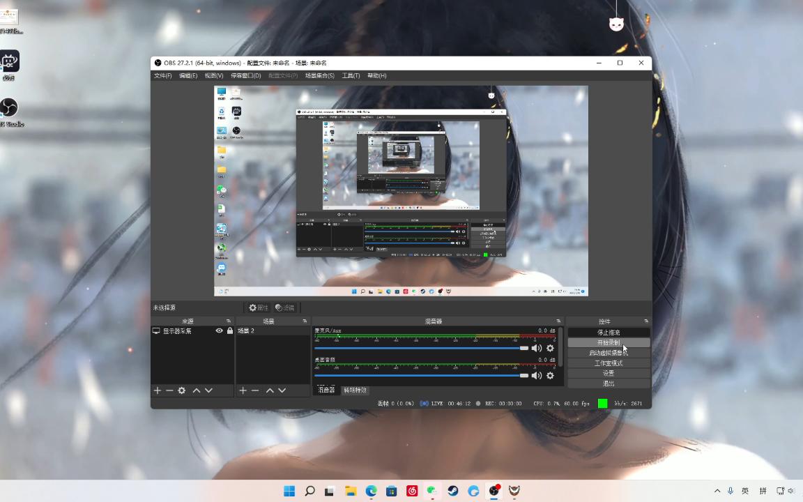Add a new scene with plus icon

click(243, 390)
